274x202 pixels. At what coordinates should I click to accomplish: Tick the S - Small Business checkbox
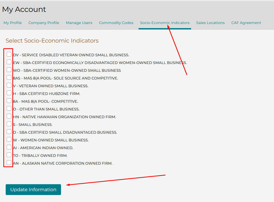coord(9,124)
